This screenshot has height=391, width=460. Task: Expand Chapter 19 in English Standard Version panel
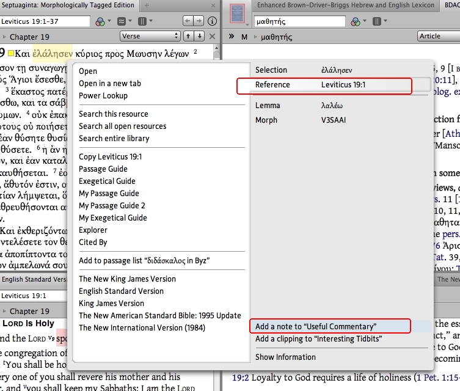(x=4, y=311)
